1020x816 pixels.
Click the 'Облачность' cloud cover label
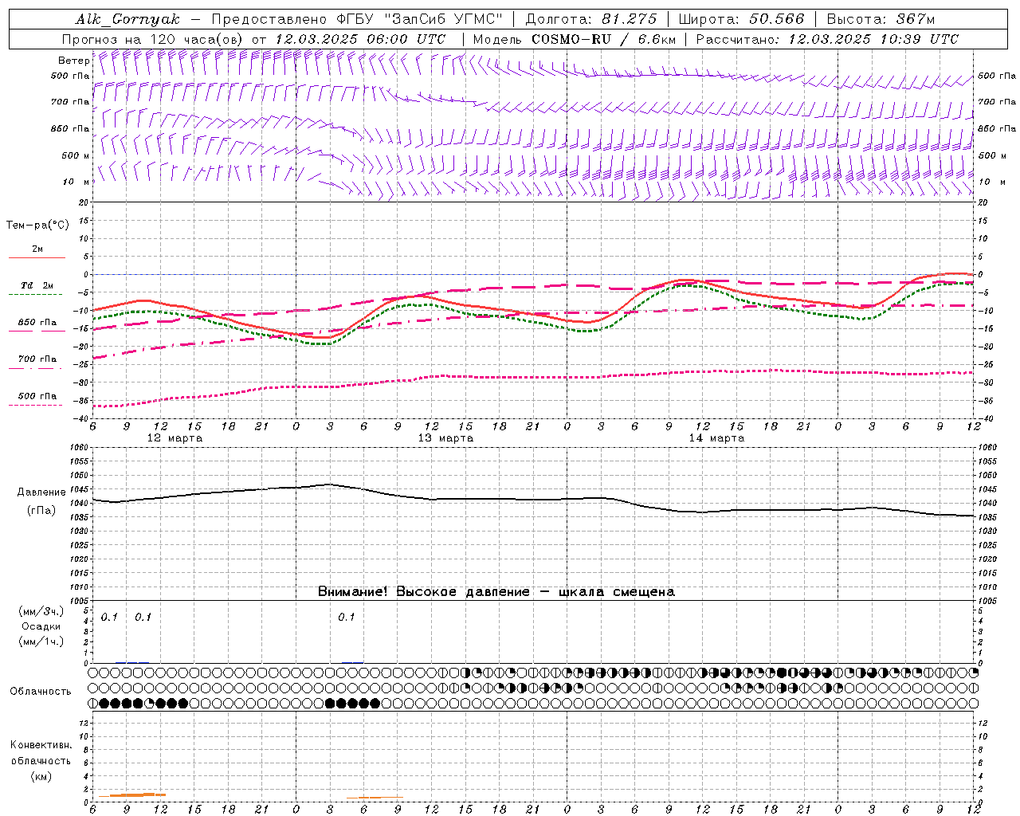click(41, 692)
